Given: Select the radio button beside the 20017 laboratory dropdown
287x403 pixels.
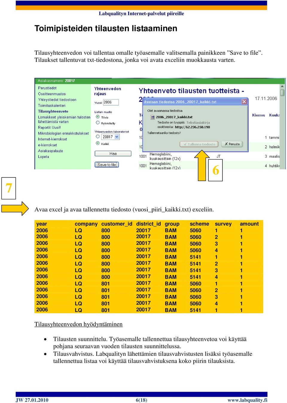Looking at the screenshot, I should (97, 137).
